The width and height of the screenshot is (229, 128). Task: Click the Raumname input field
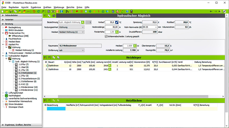pyautogui.click(x=80, y=46)
